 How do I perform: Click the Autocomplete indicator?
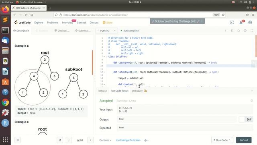(x=130, y=31)
